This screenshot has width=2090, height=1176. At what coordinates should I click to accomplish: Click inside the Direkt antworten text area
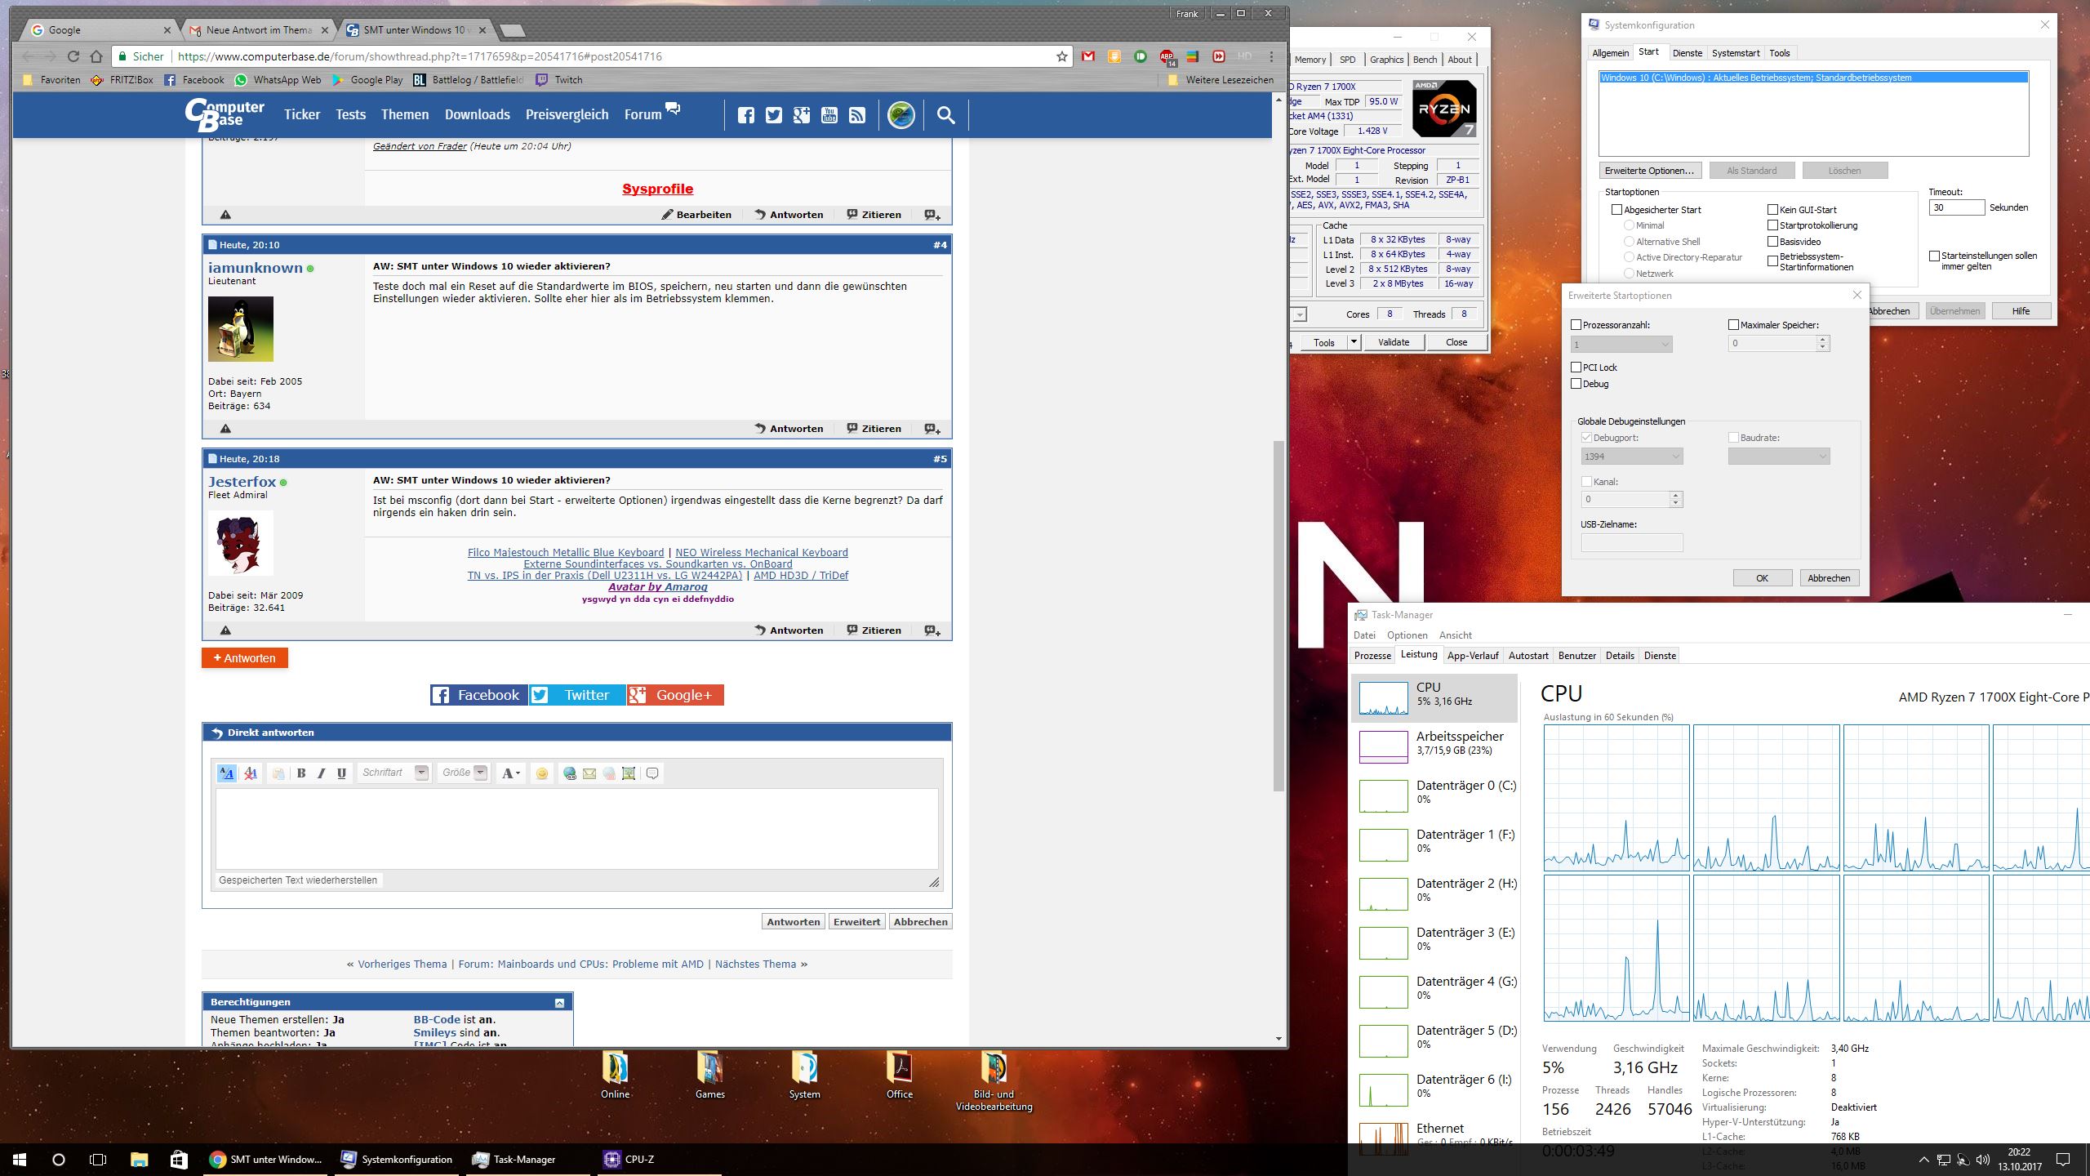[576, 828]
